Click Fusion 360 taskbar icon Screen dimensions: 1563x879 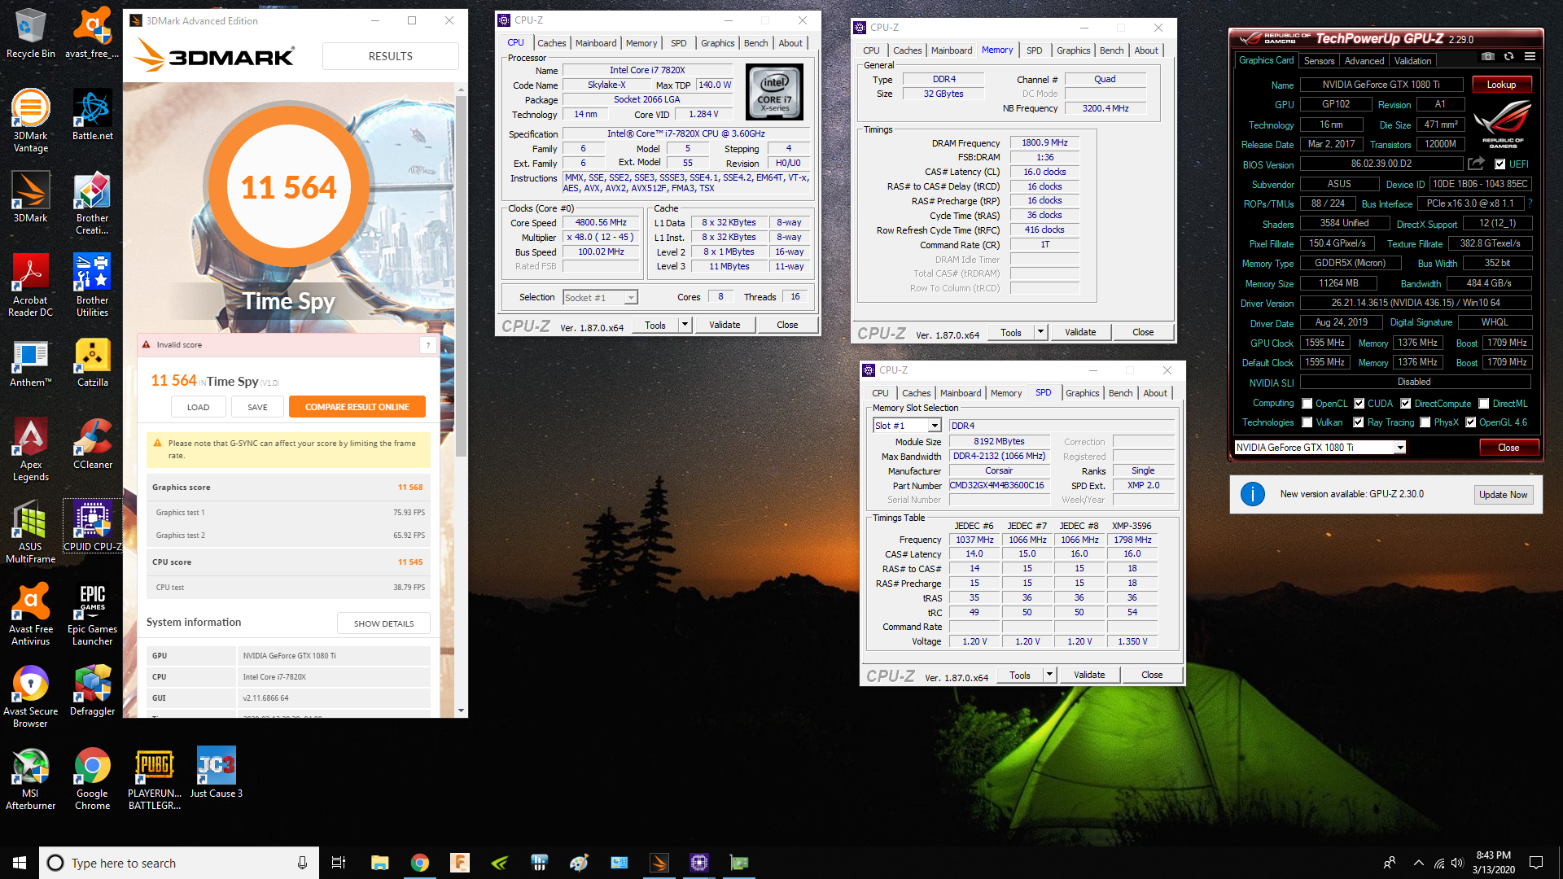pos(459,863)
